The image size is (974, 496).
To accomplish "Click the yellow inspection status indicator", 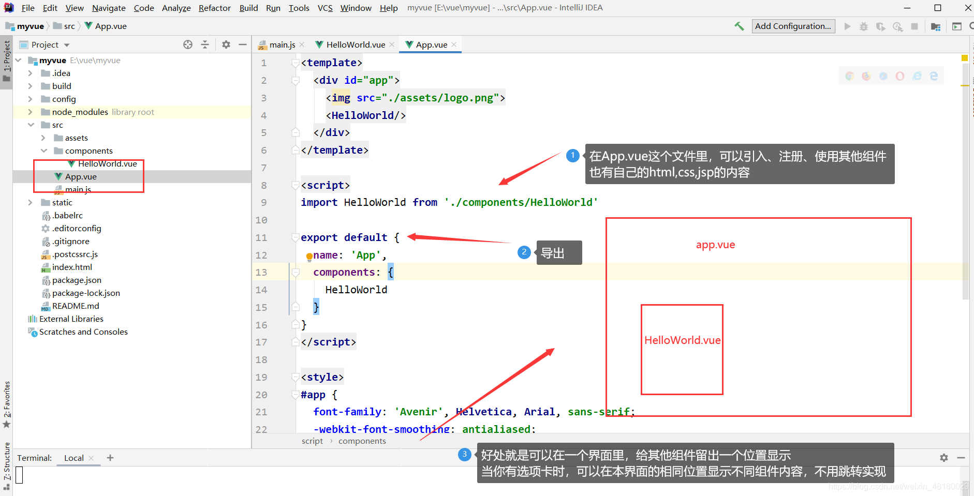I will 965,58.
